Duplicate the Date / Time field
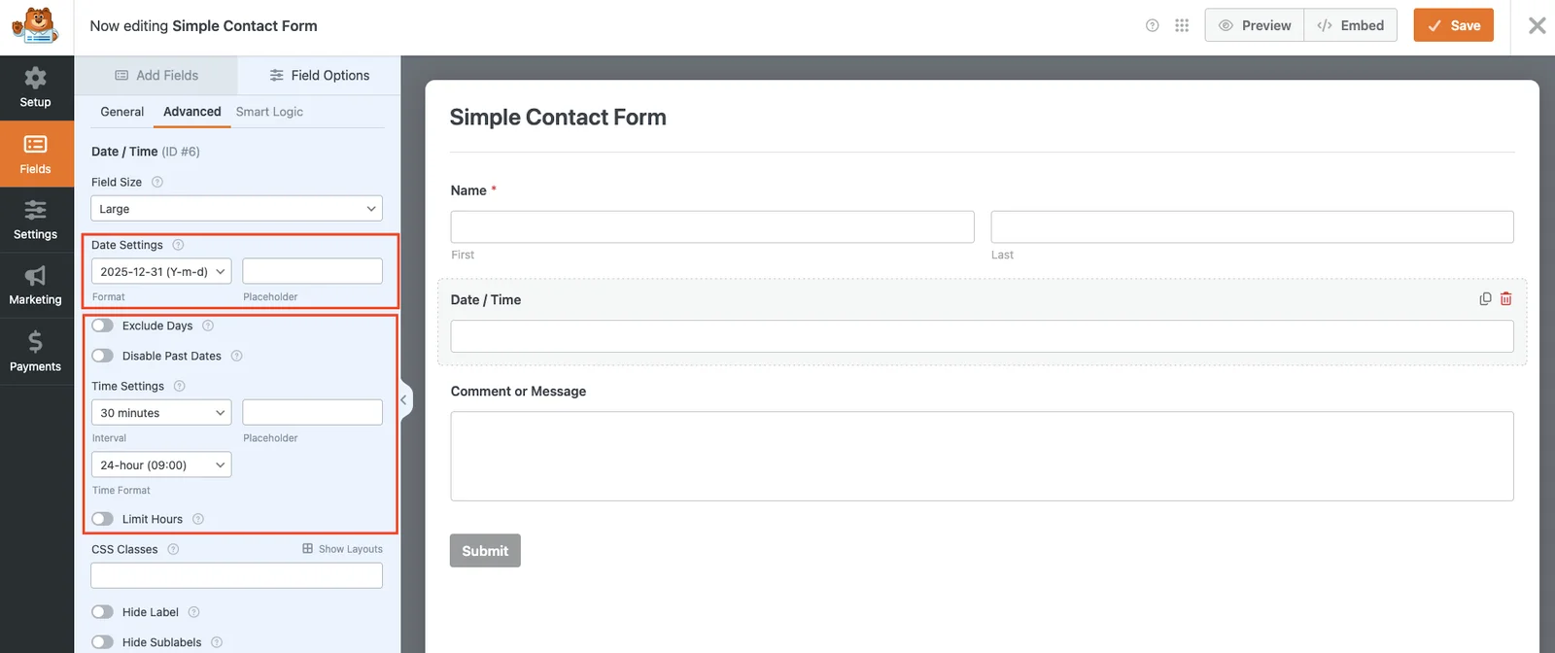Viewport: 1555px width, 653px height. point(1485,299)
